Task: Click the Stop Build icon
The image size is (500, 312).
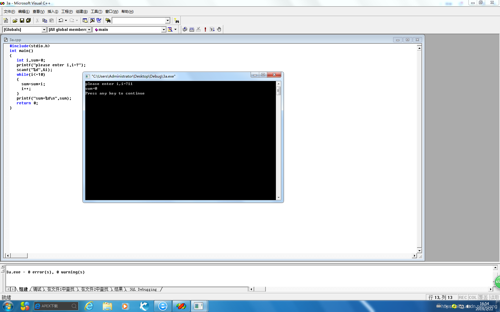Action: click(199, 29)
